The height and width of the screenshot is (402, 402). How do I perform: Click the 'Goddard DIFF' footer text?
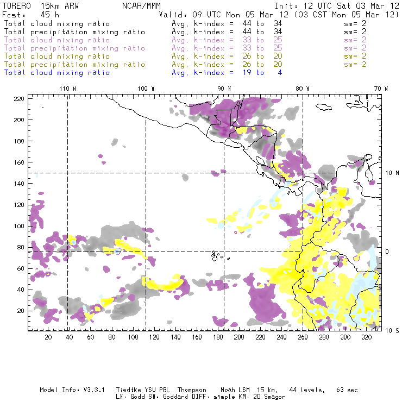pyautogui.click(x=185, y=397)
